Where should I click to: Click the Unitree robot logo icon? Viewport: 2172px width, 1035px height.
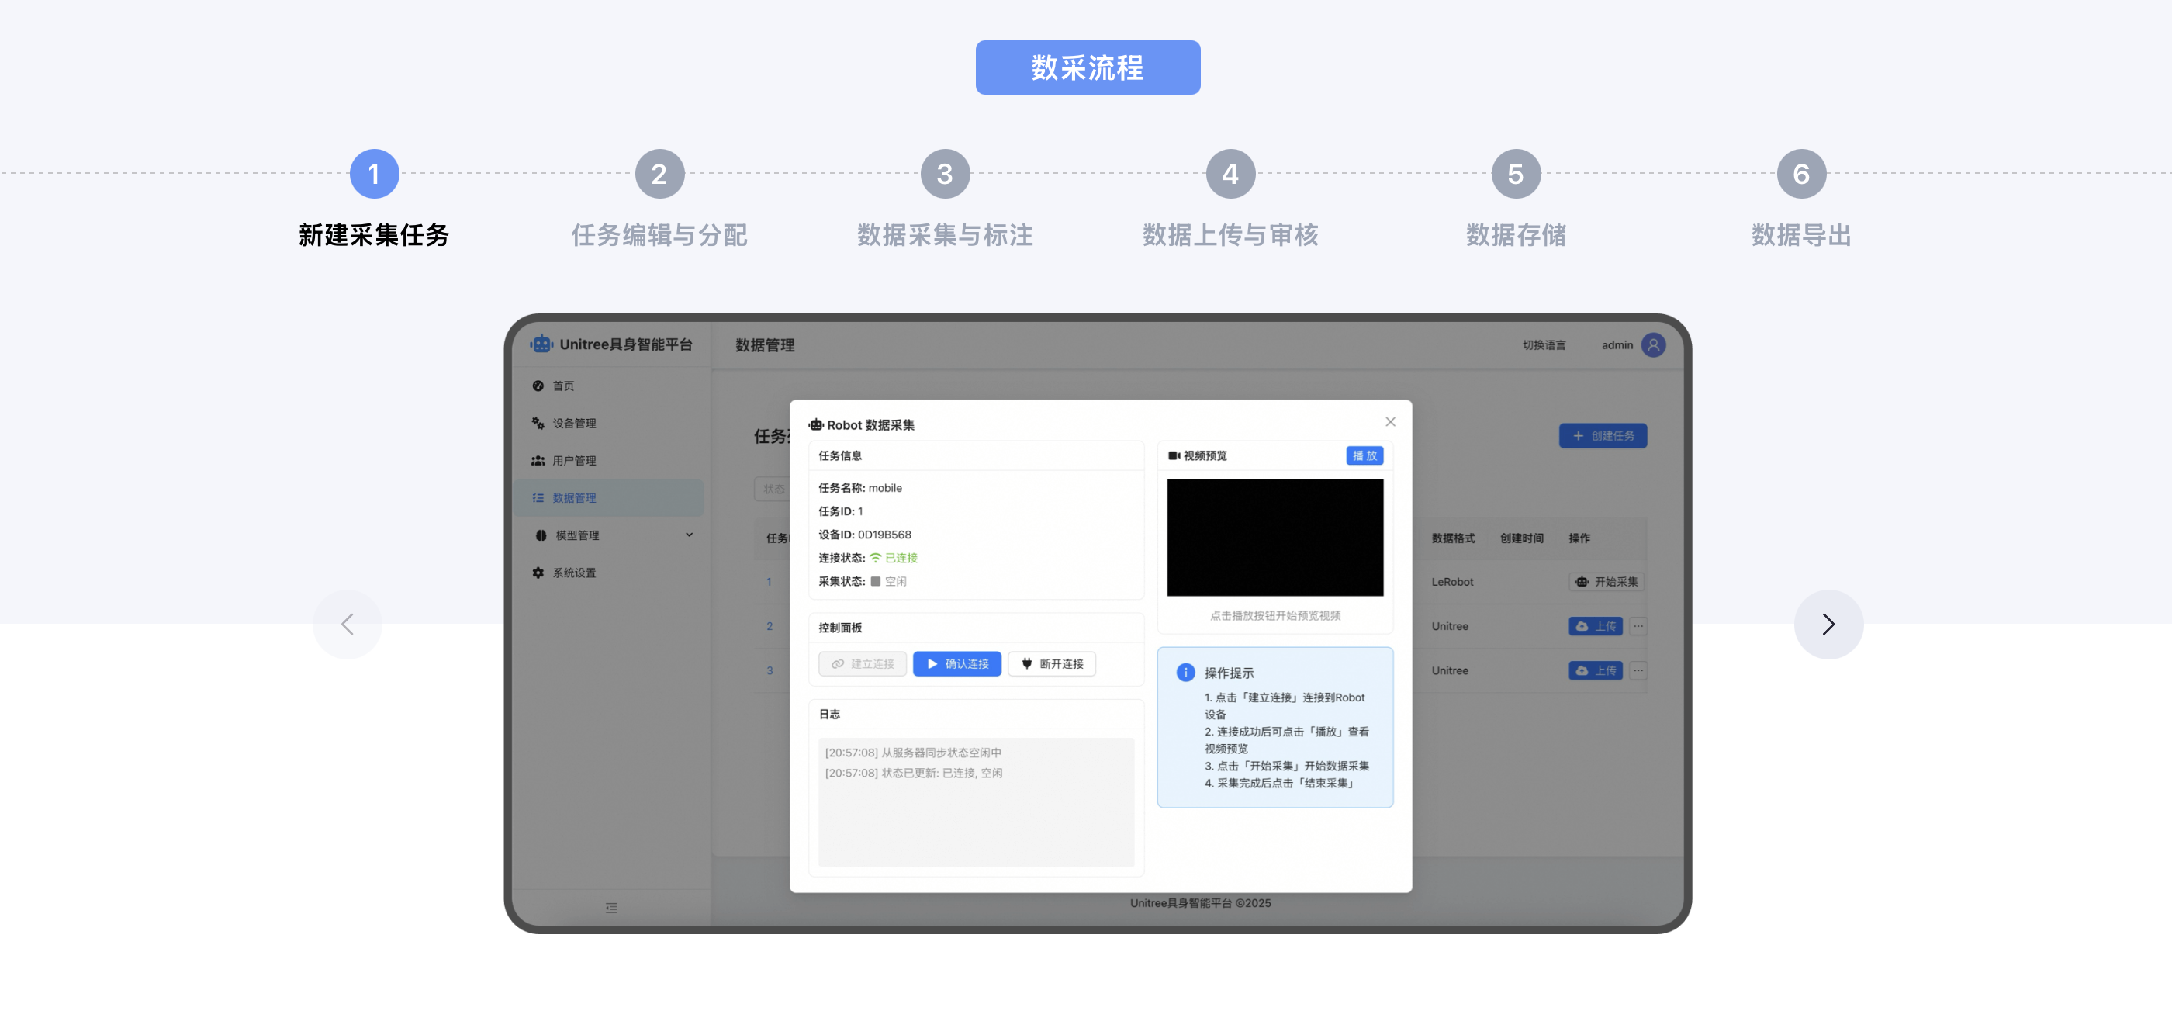click(x=542, y=343)
